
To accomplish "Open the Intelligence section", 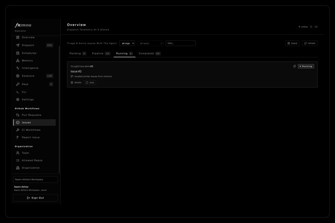I will (34, 68).
